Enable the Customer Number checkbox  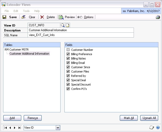(68, 50)
